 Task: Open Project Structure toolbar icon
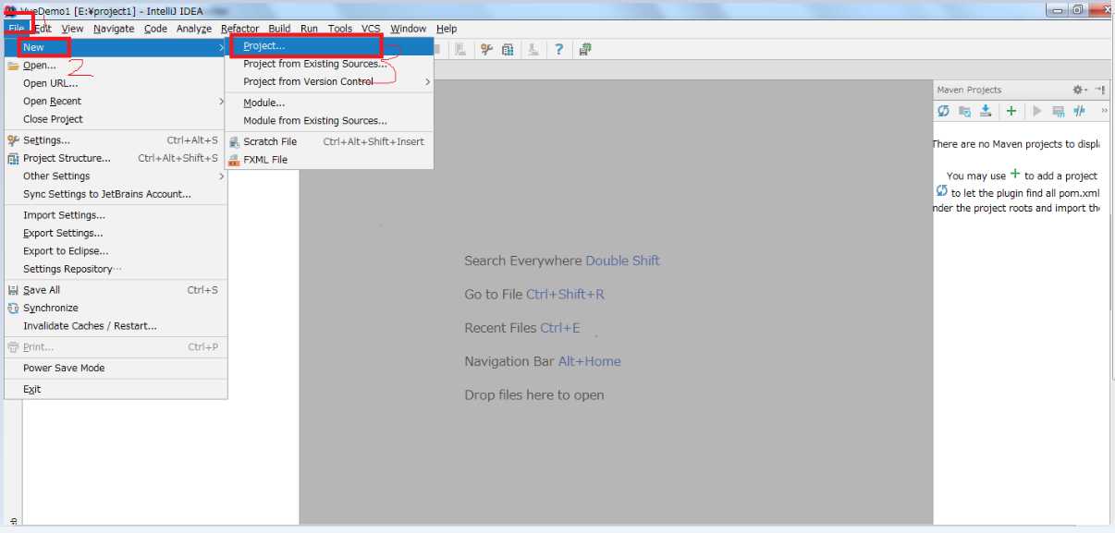coord(508,50)
